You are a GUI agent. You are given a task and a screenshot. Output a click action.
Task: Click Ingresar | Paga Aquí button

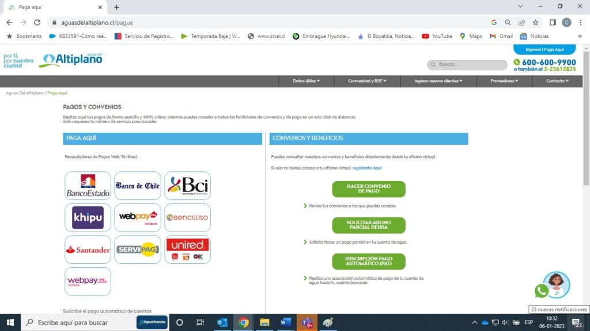coord(544,49)
